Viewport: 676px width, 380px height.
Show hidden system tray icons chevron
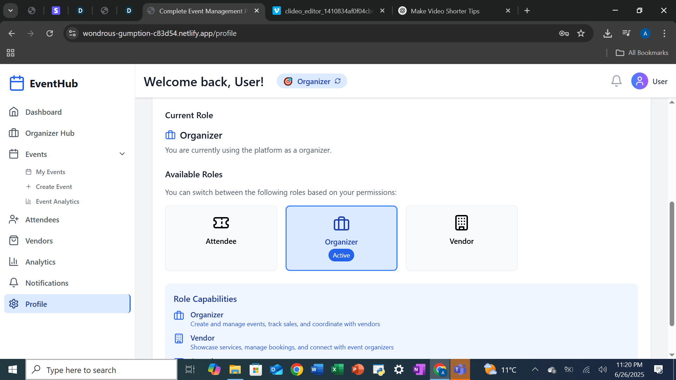pyautogui.click(x=535, y=369)
